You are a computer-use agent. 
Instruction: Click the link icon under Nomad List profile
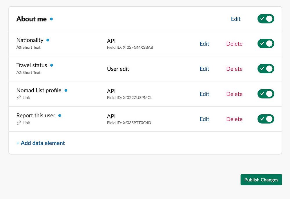(19, 98)
